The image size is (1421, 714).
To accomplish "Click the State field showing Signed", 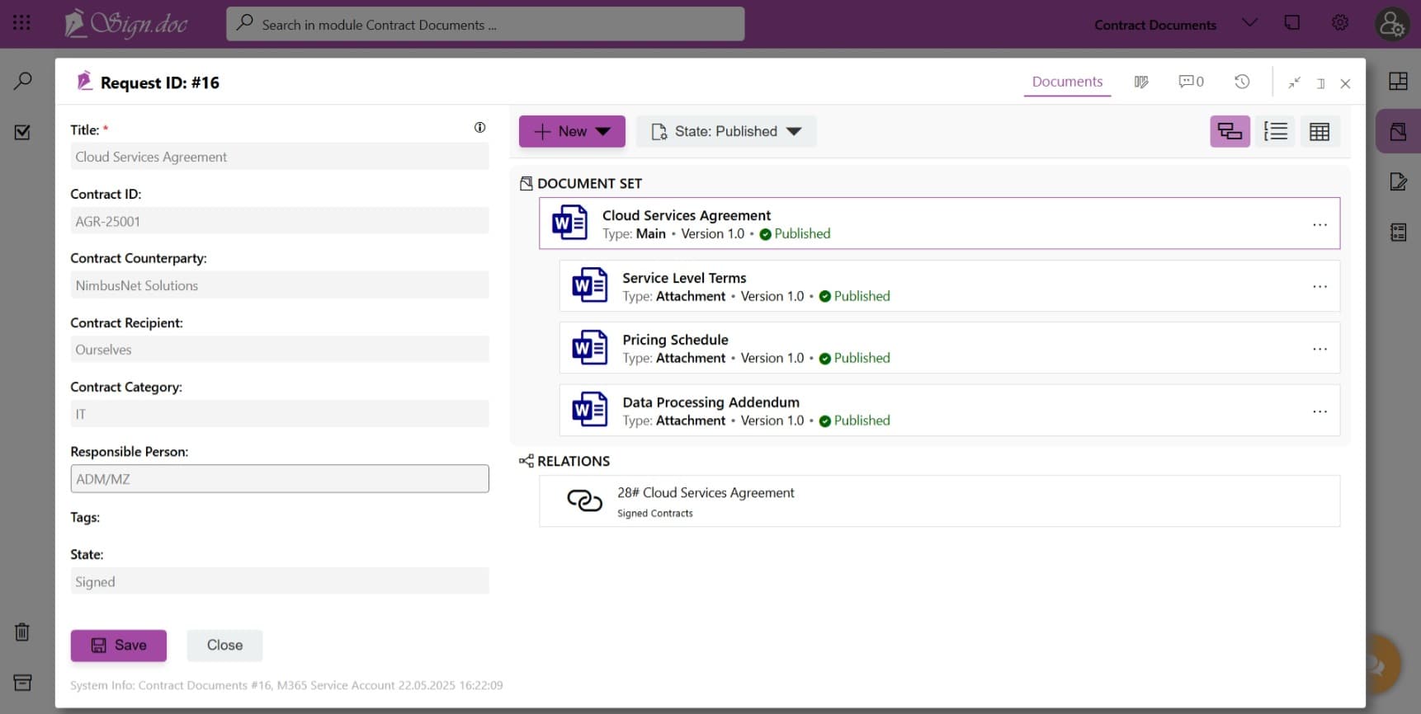I will pos(280,581).
